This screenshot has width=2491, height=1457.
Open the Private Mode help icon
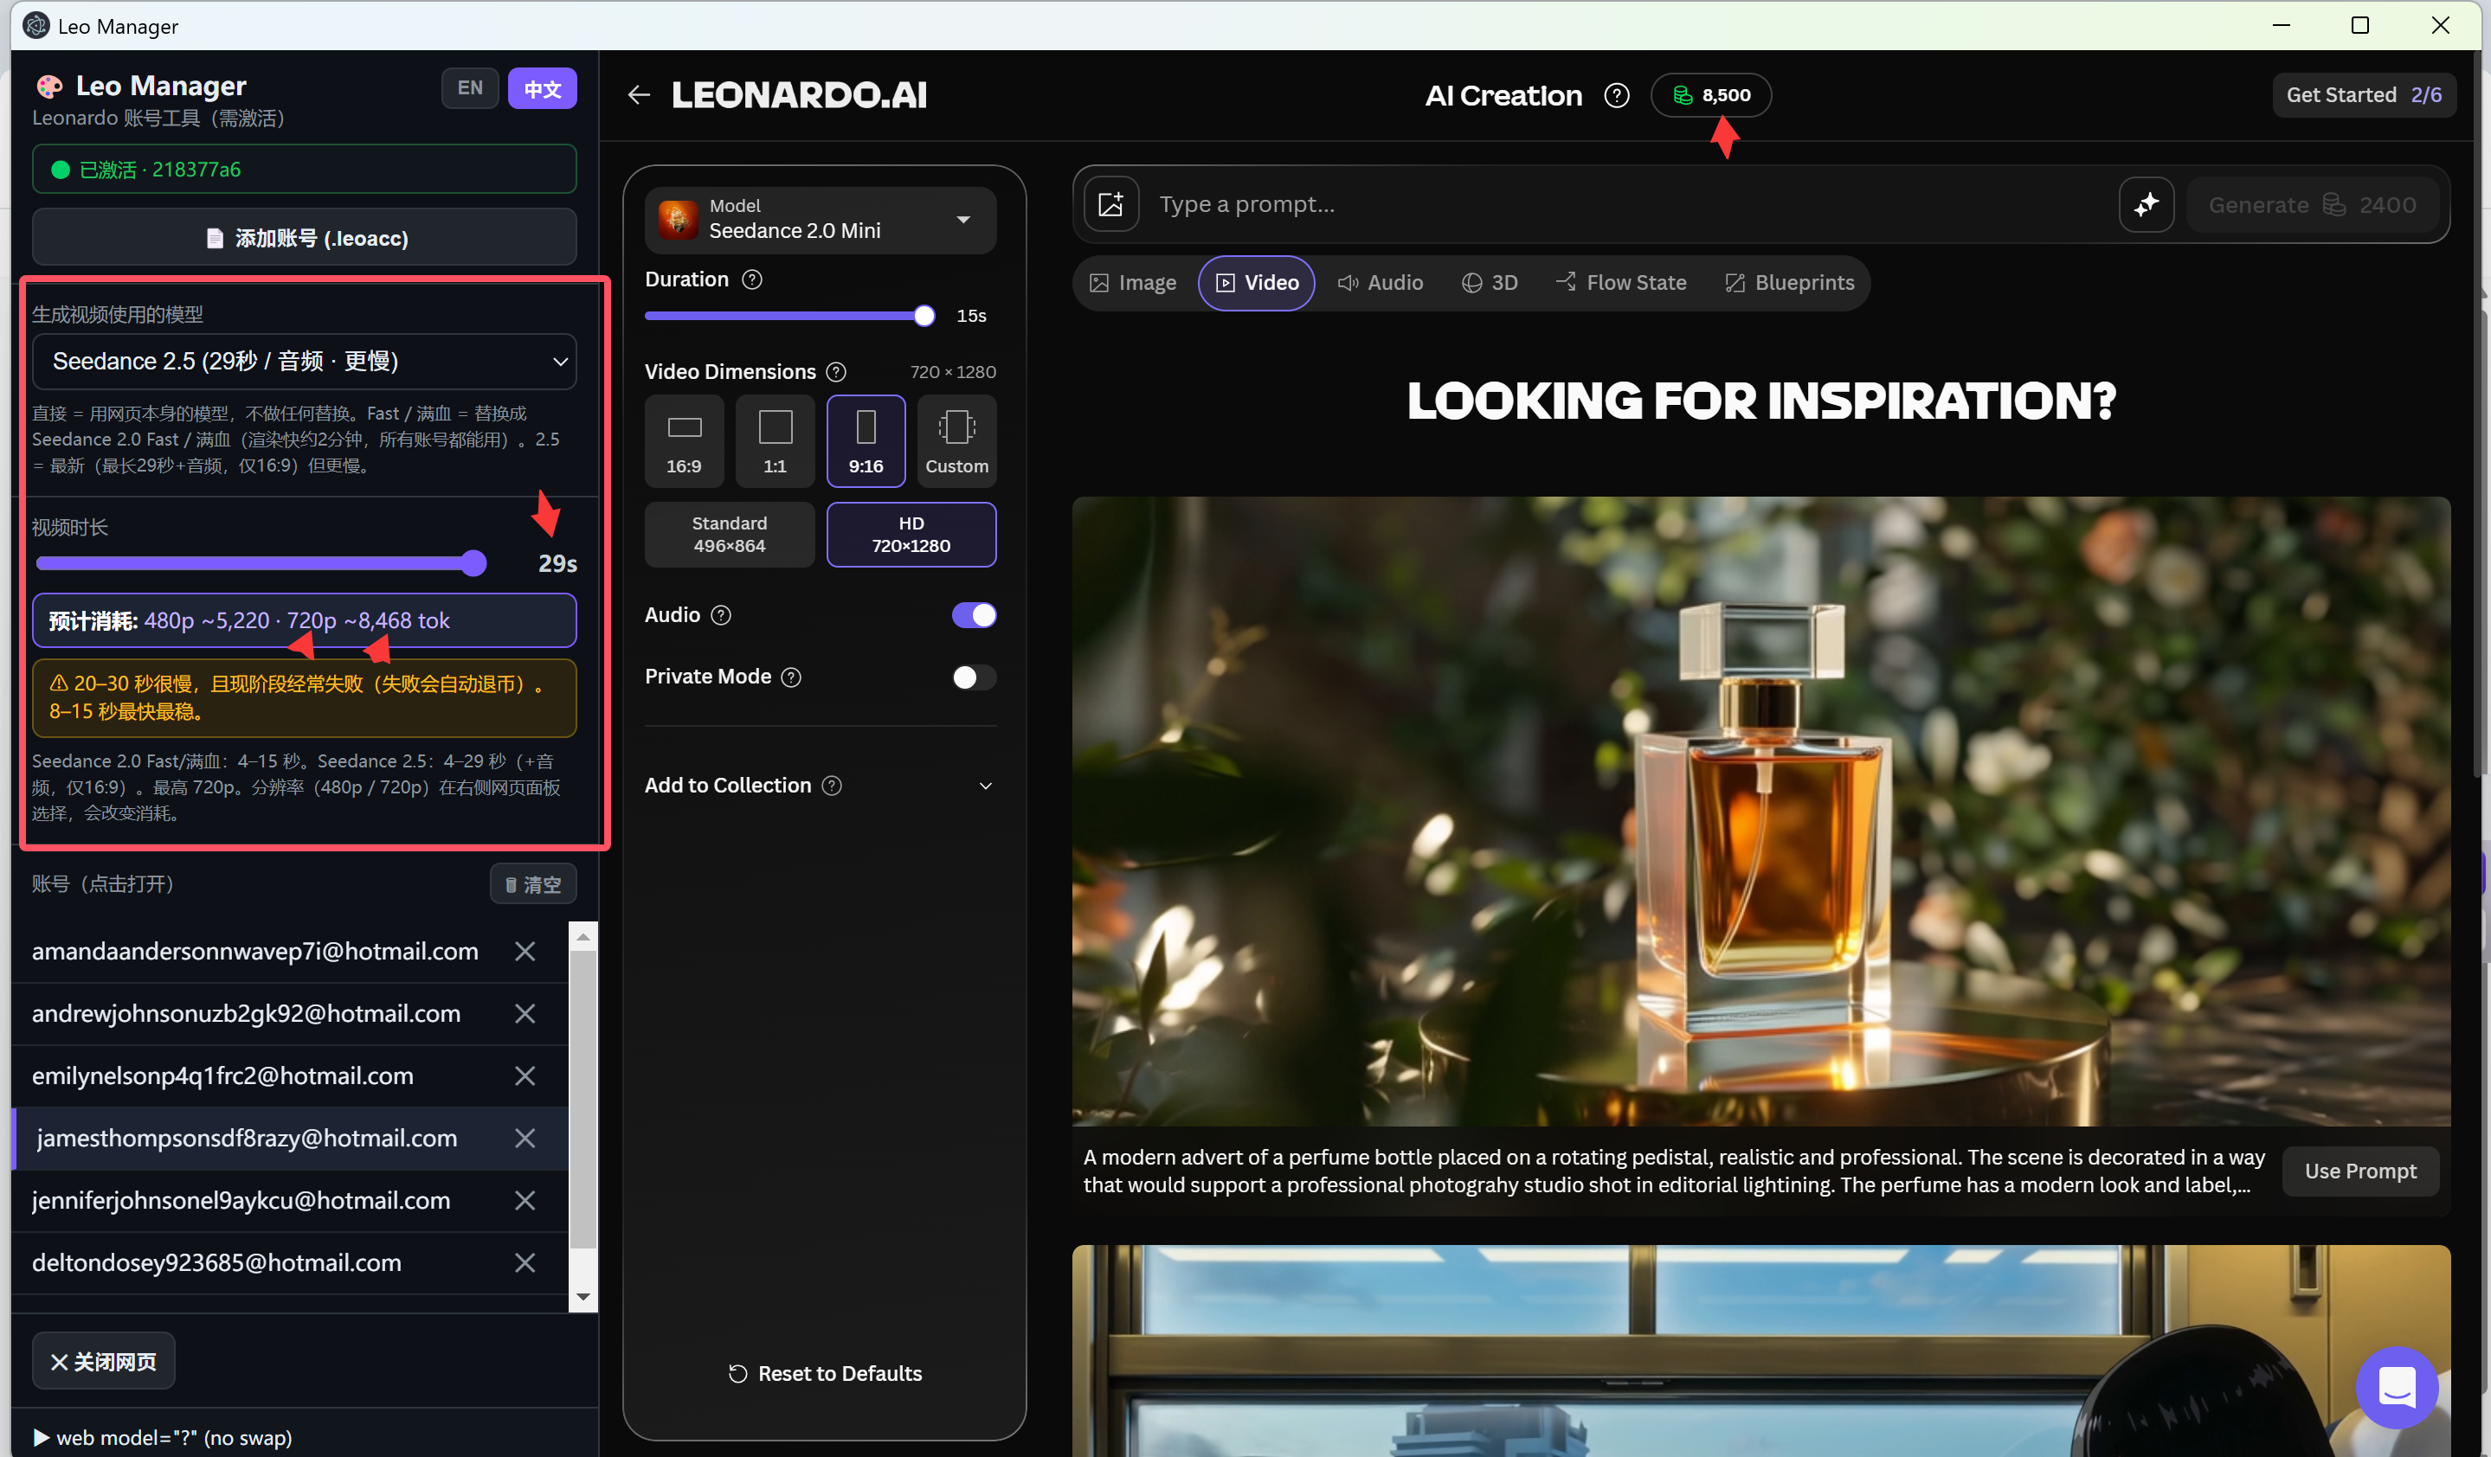pos(791,677)
